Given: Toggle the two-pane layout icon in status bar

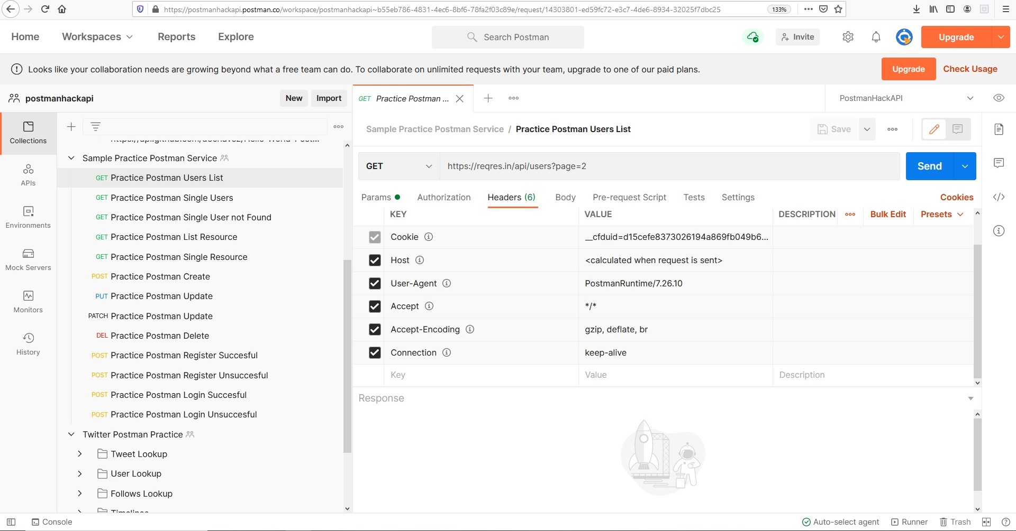Looking at the screenshot, I should point(986,522).
